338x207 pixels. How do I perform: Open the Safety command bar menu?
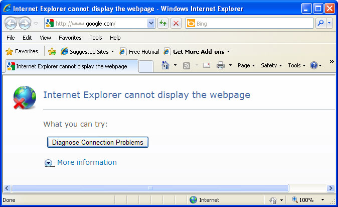271,65
